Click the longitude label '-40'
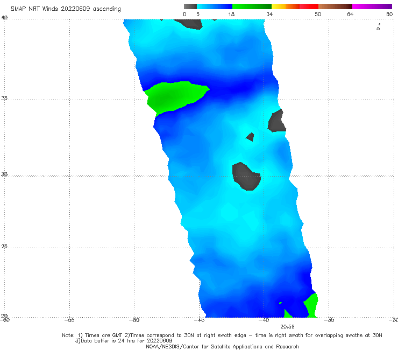 264,320
